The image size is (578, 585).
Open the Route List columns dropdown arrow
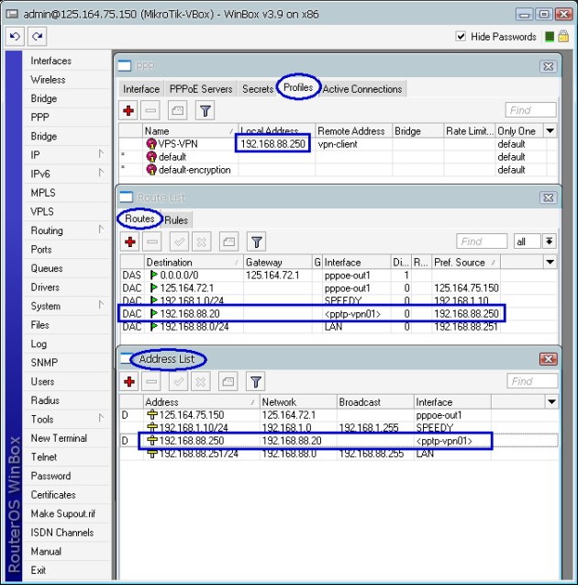(550, 262)
